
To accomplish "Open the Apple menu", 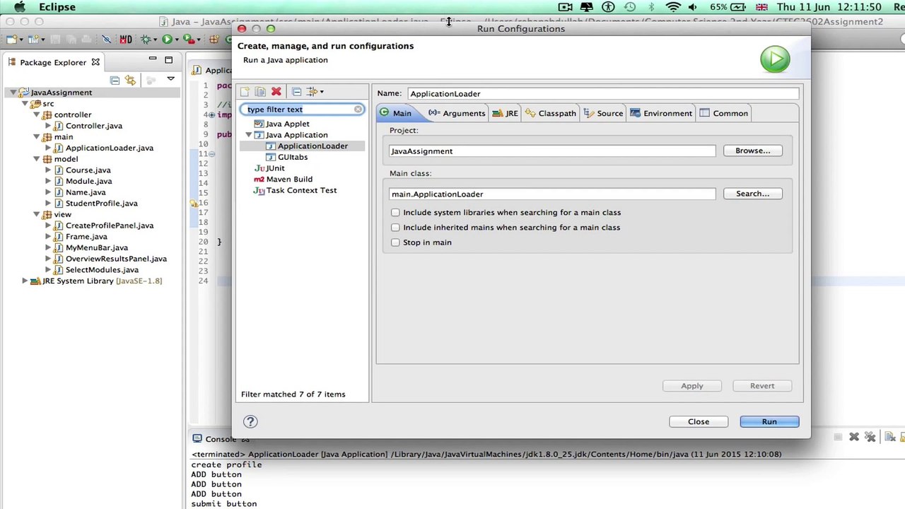I will 19,7.
